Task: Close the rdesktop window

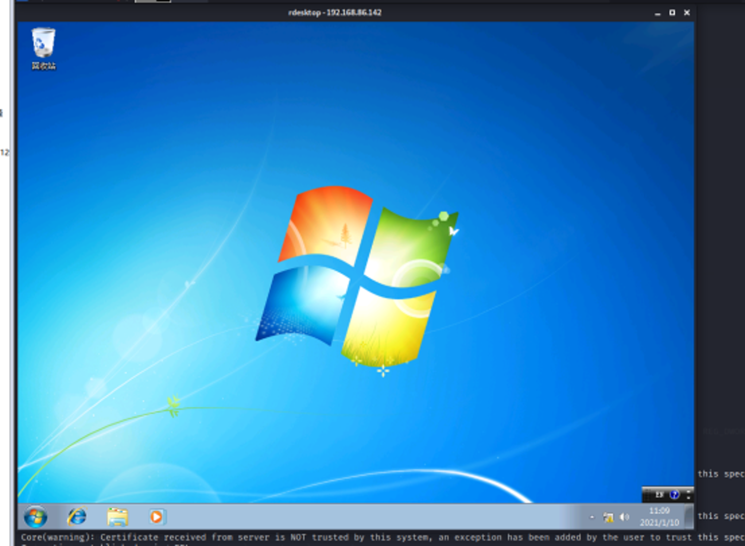Action: click(687, 13)
